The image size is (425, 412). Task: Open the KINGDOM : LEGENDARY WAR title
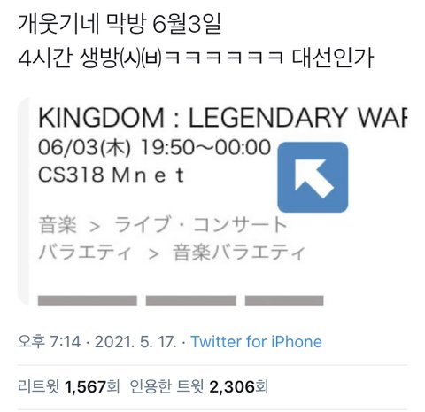tap(222, 118)
